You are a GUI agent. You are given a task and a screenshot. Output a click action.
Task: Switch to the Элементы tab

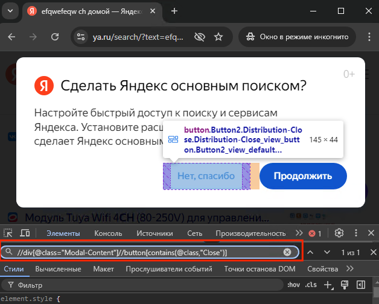[63, 233]
